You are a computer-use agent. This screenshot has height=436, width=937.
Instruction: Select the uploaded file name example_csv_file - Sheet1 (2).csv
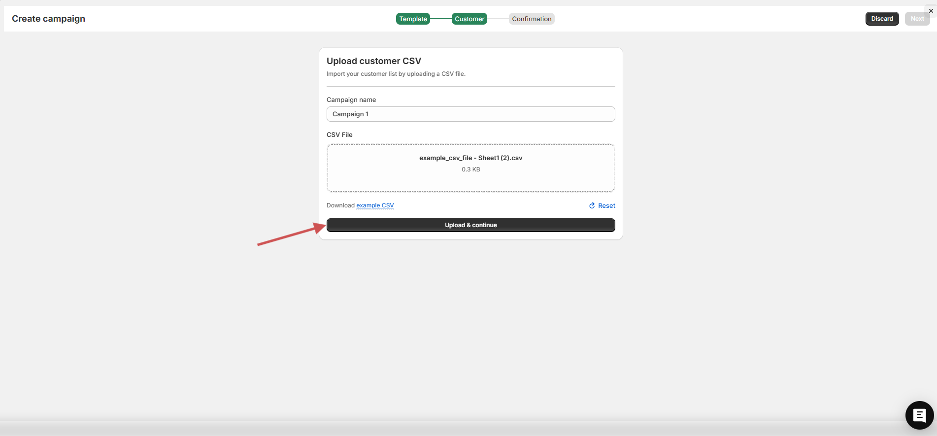(470, 158)
